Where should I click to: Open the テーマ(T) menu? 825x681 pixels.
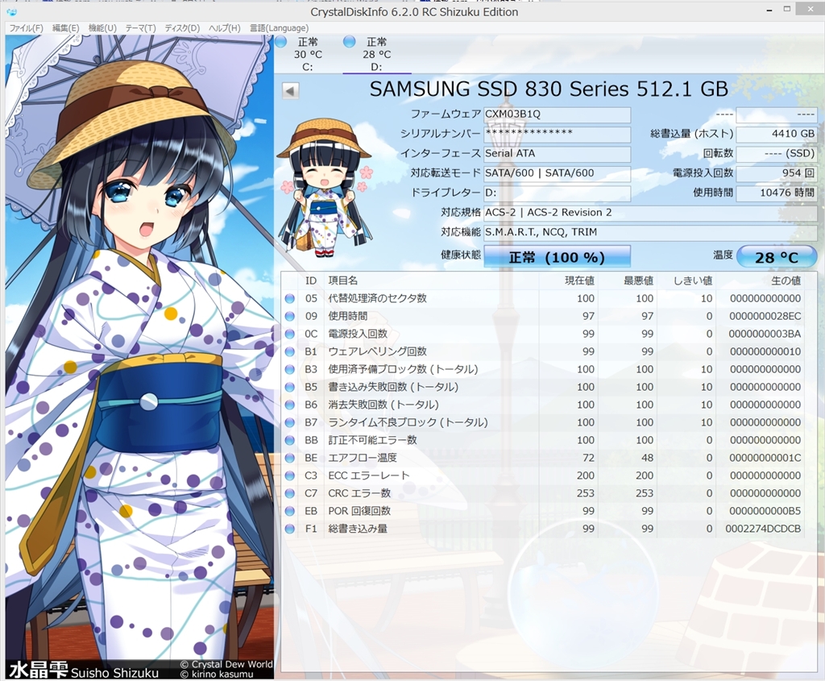(x=140, y=28)
